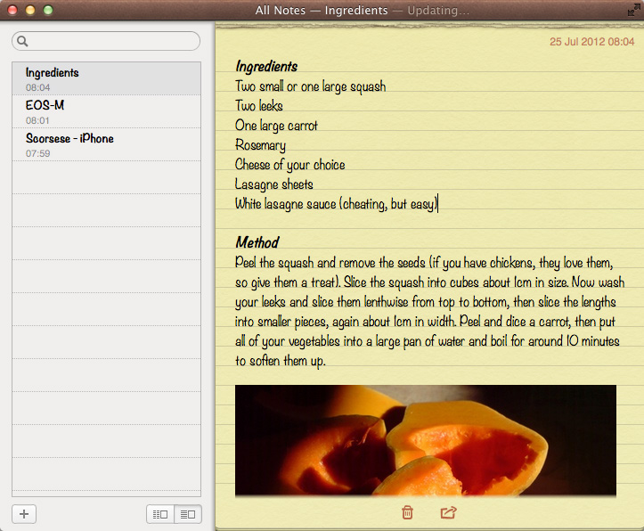Minimize the Notes window with yellow button
This screenshot has width=644, height=531.
point(30,11)
